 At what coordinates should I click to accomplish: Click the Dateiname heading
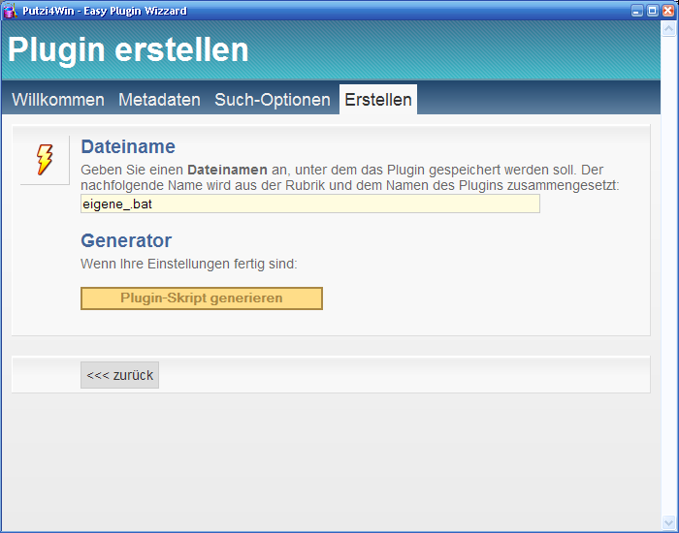click(128, 146)
